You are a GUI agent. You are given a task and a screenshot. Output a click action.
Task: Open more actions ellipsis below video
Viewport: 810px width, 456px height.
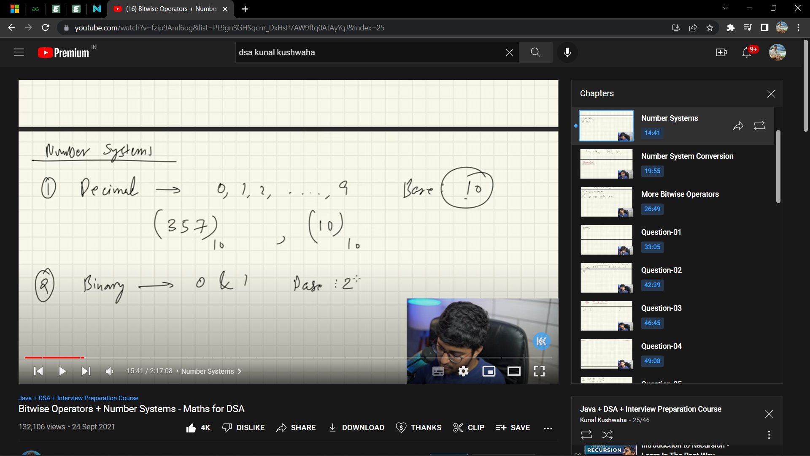(x=548, y=428)
